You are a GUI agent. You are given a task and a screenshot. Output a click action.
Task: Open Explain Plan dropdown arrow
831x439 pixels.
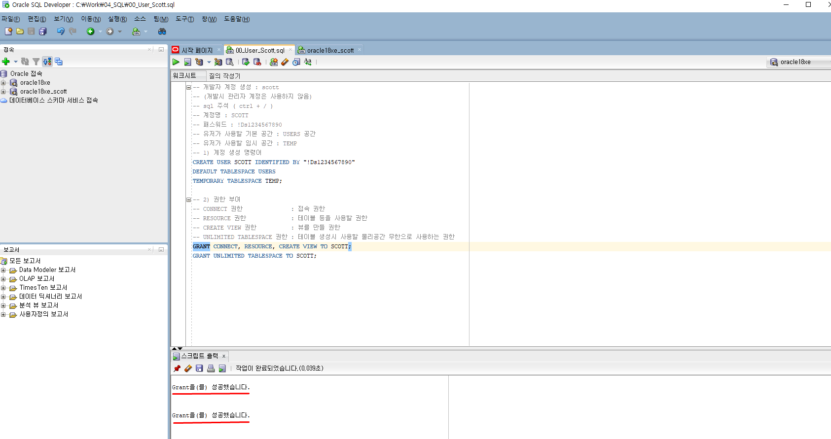pos(209,62)
